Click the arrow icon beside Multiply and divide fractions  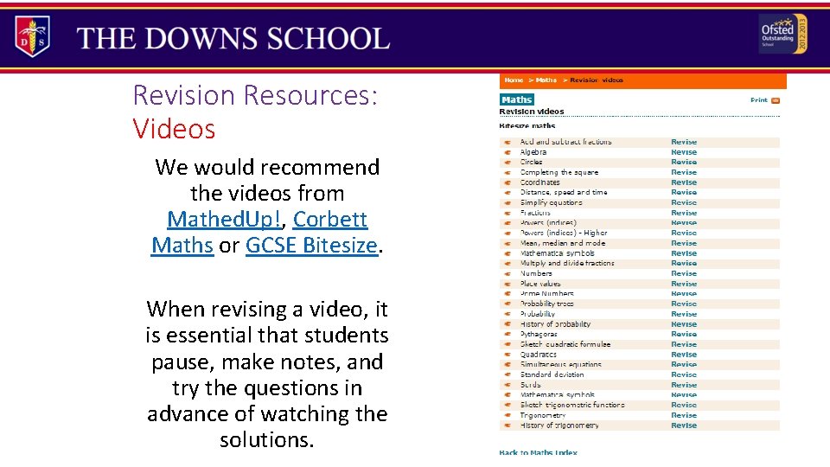[508, 264]
